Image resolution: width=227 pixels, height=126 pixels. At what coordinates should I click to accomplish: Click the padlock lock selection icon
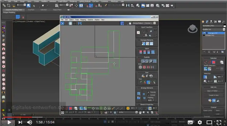pyautogui.click(x=101, y=113)
